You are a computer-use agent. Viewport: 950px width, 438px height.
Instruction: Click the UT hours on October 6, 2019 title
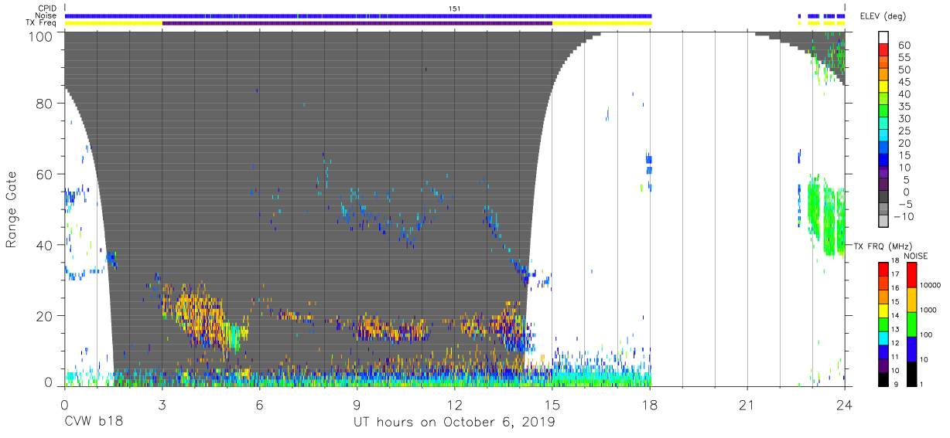click(454, 423)
